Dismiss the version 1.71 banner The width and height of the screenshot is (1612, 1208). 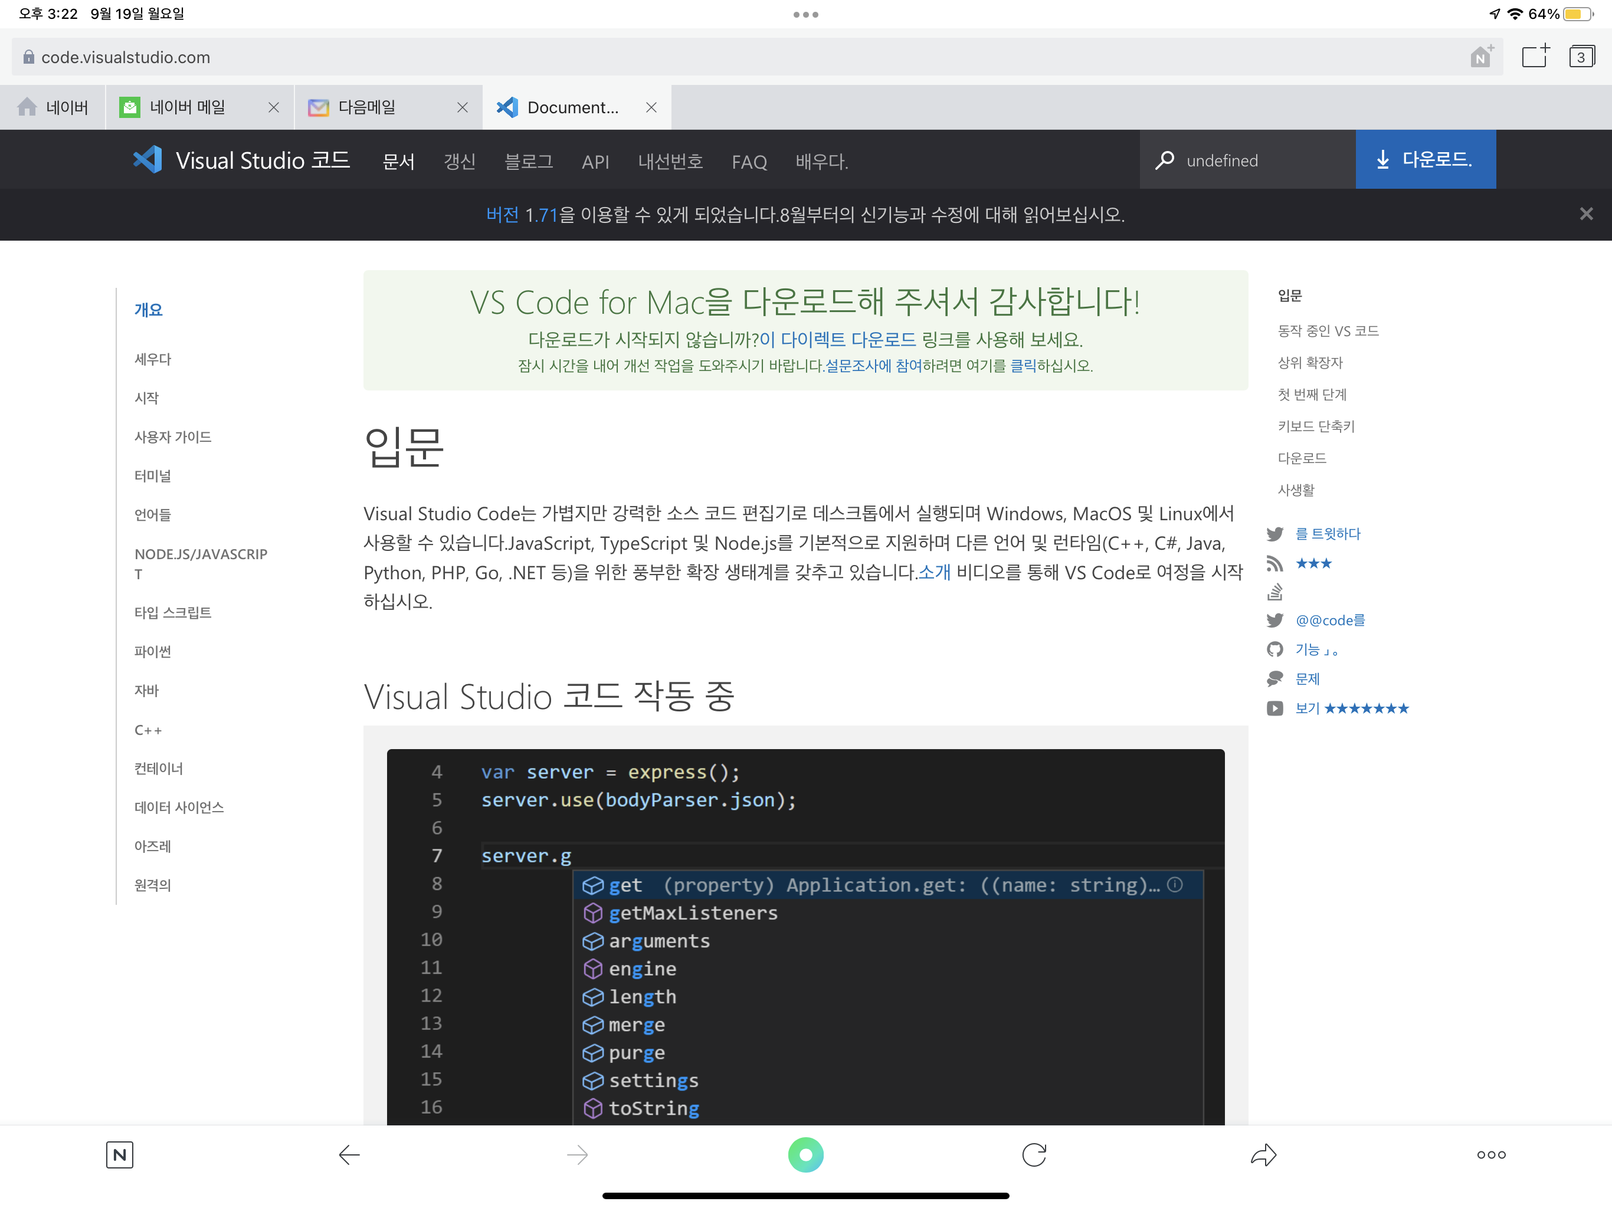click(1586, 214)
